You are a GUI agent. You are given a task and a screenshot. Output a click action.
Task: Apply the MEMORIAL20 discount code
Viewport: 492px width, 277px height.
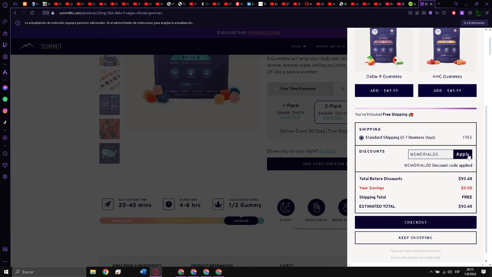tap(462, 154)
